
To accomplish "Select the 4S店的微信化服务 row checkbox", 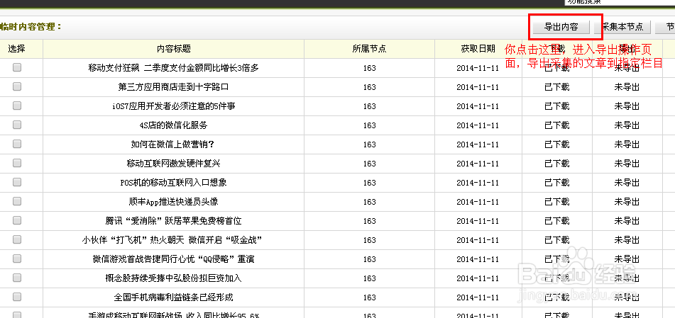I will [17, 125].
